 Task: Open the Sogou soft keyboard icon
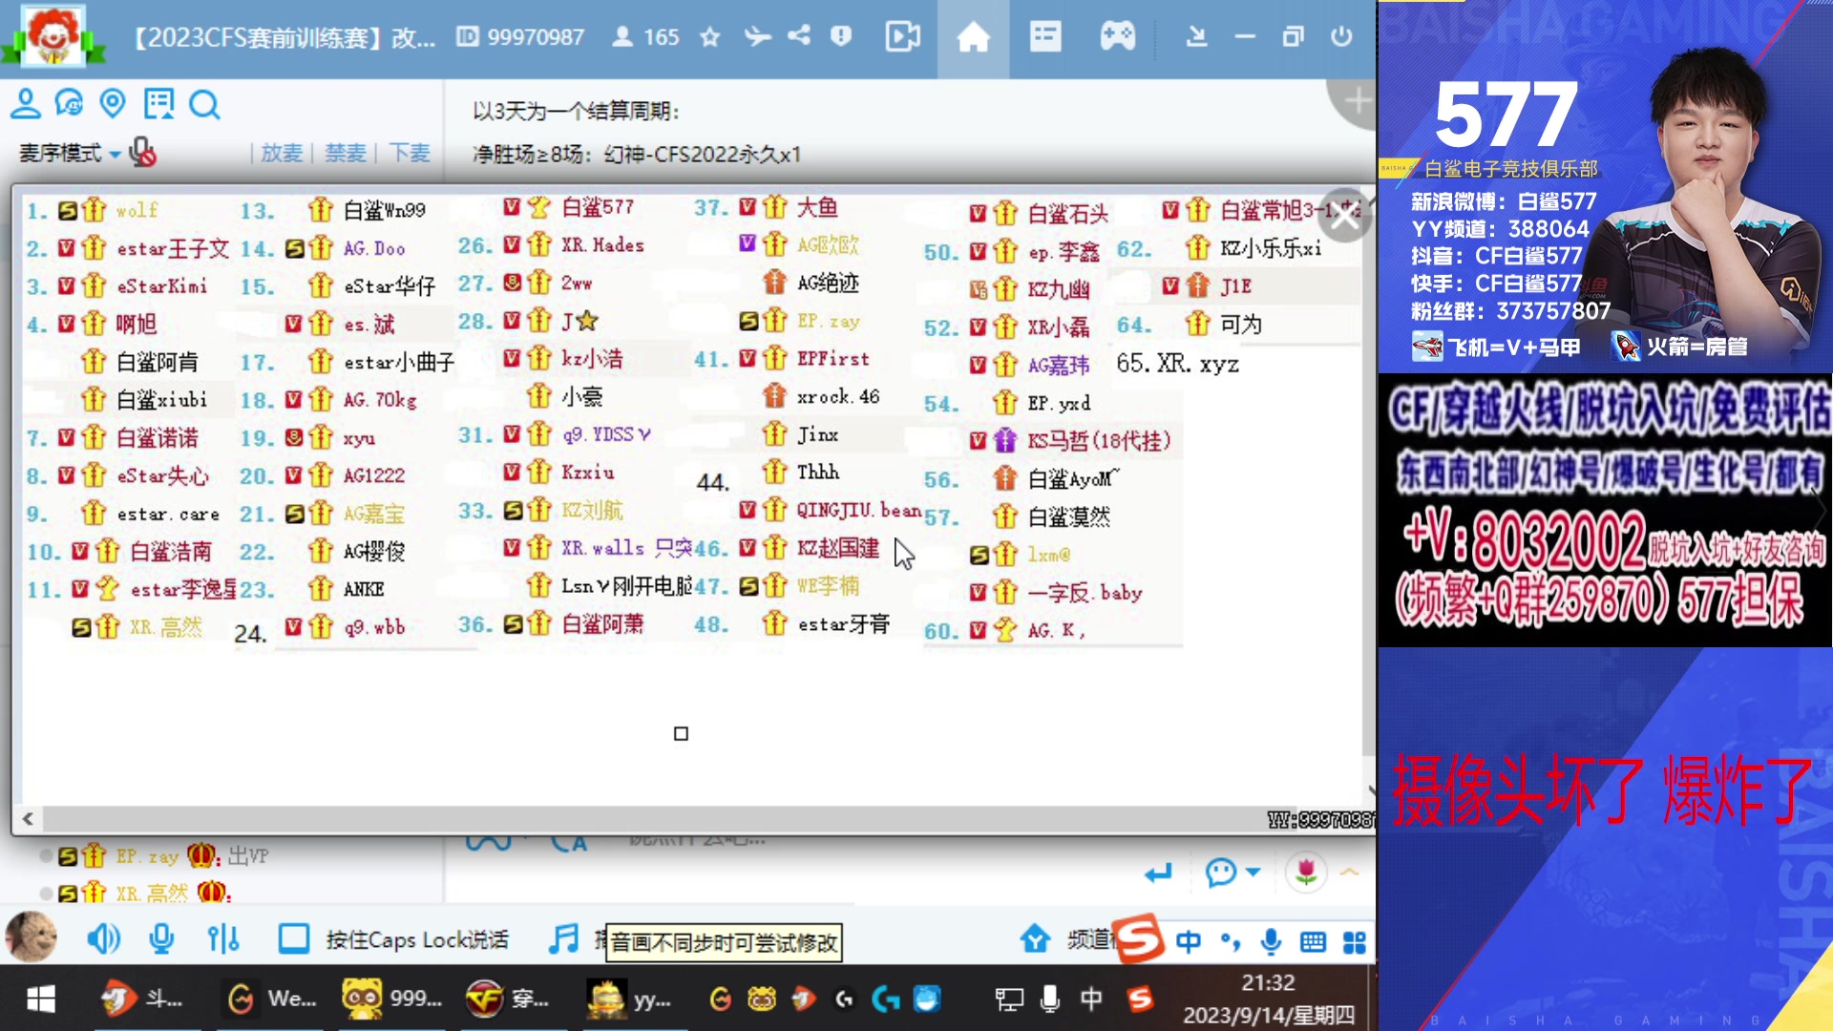tap(1313, 942)
